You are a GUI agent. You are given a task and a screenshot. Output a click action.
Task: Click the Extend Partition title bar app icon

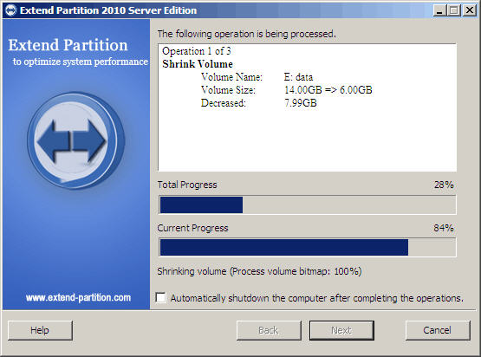[10, 10]
